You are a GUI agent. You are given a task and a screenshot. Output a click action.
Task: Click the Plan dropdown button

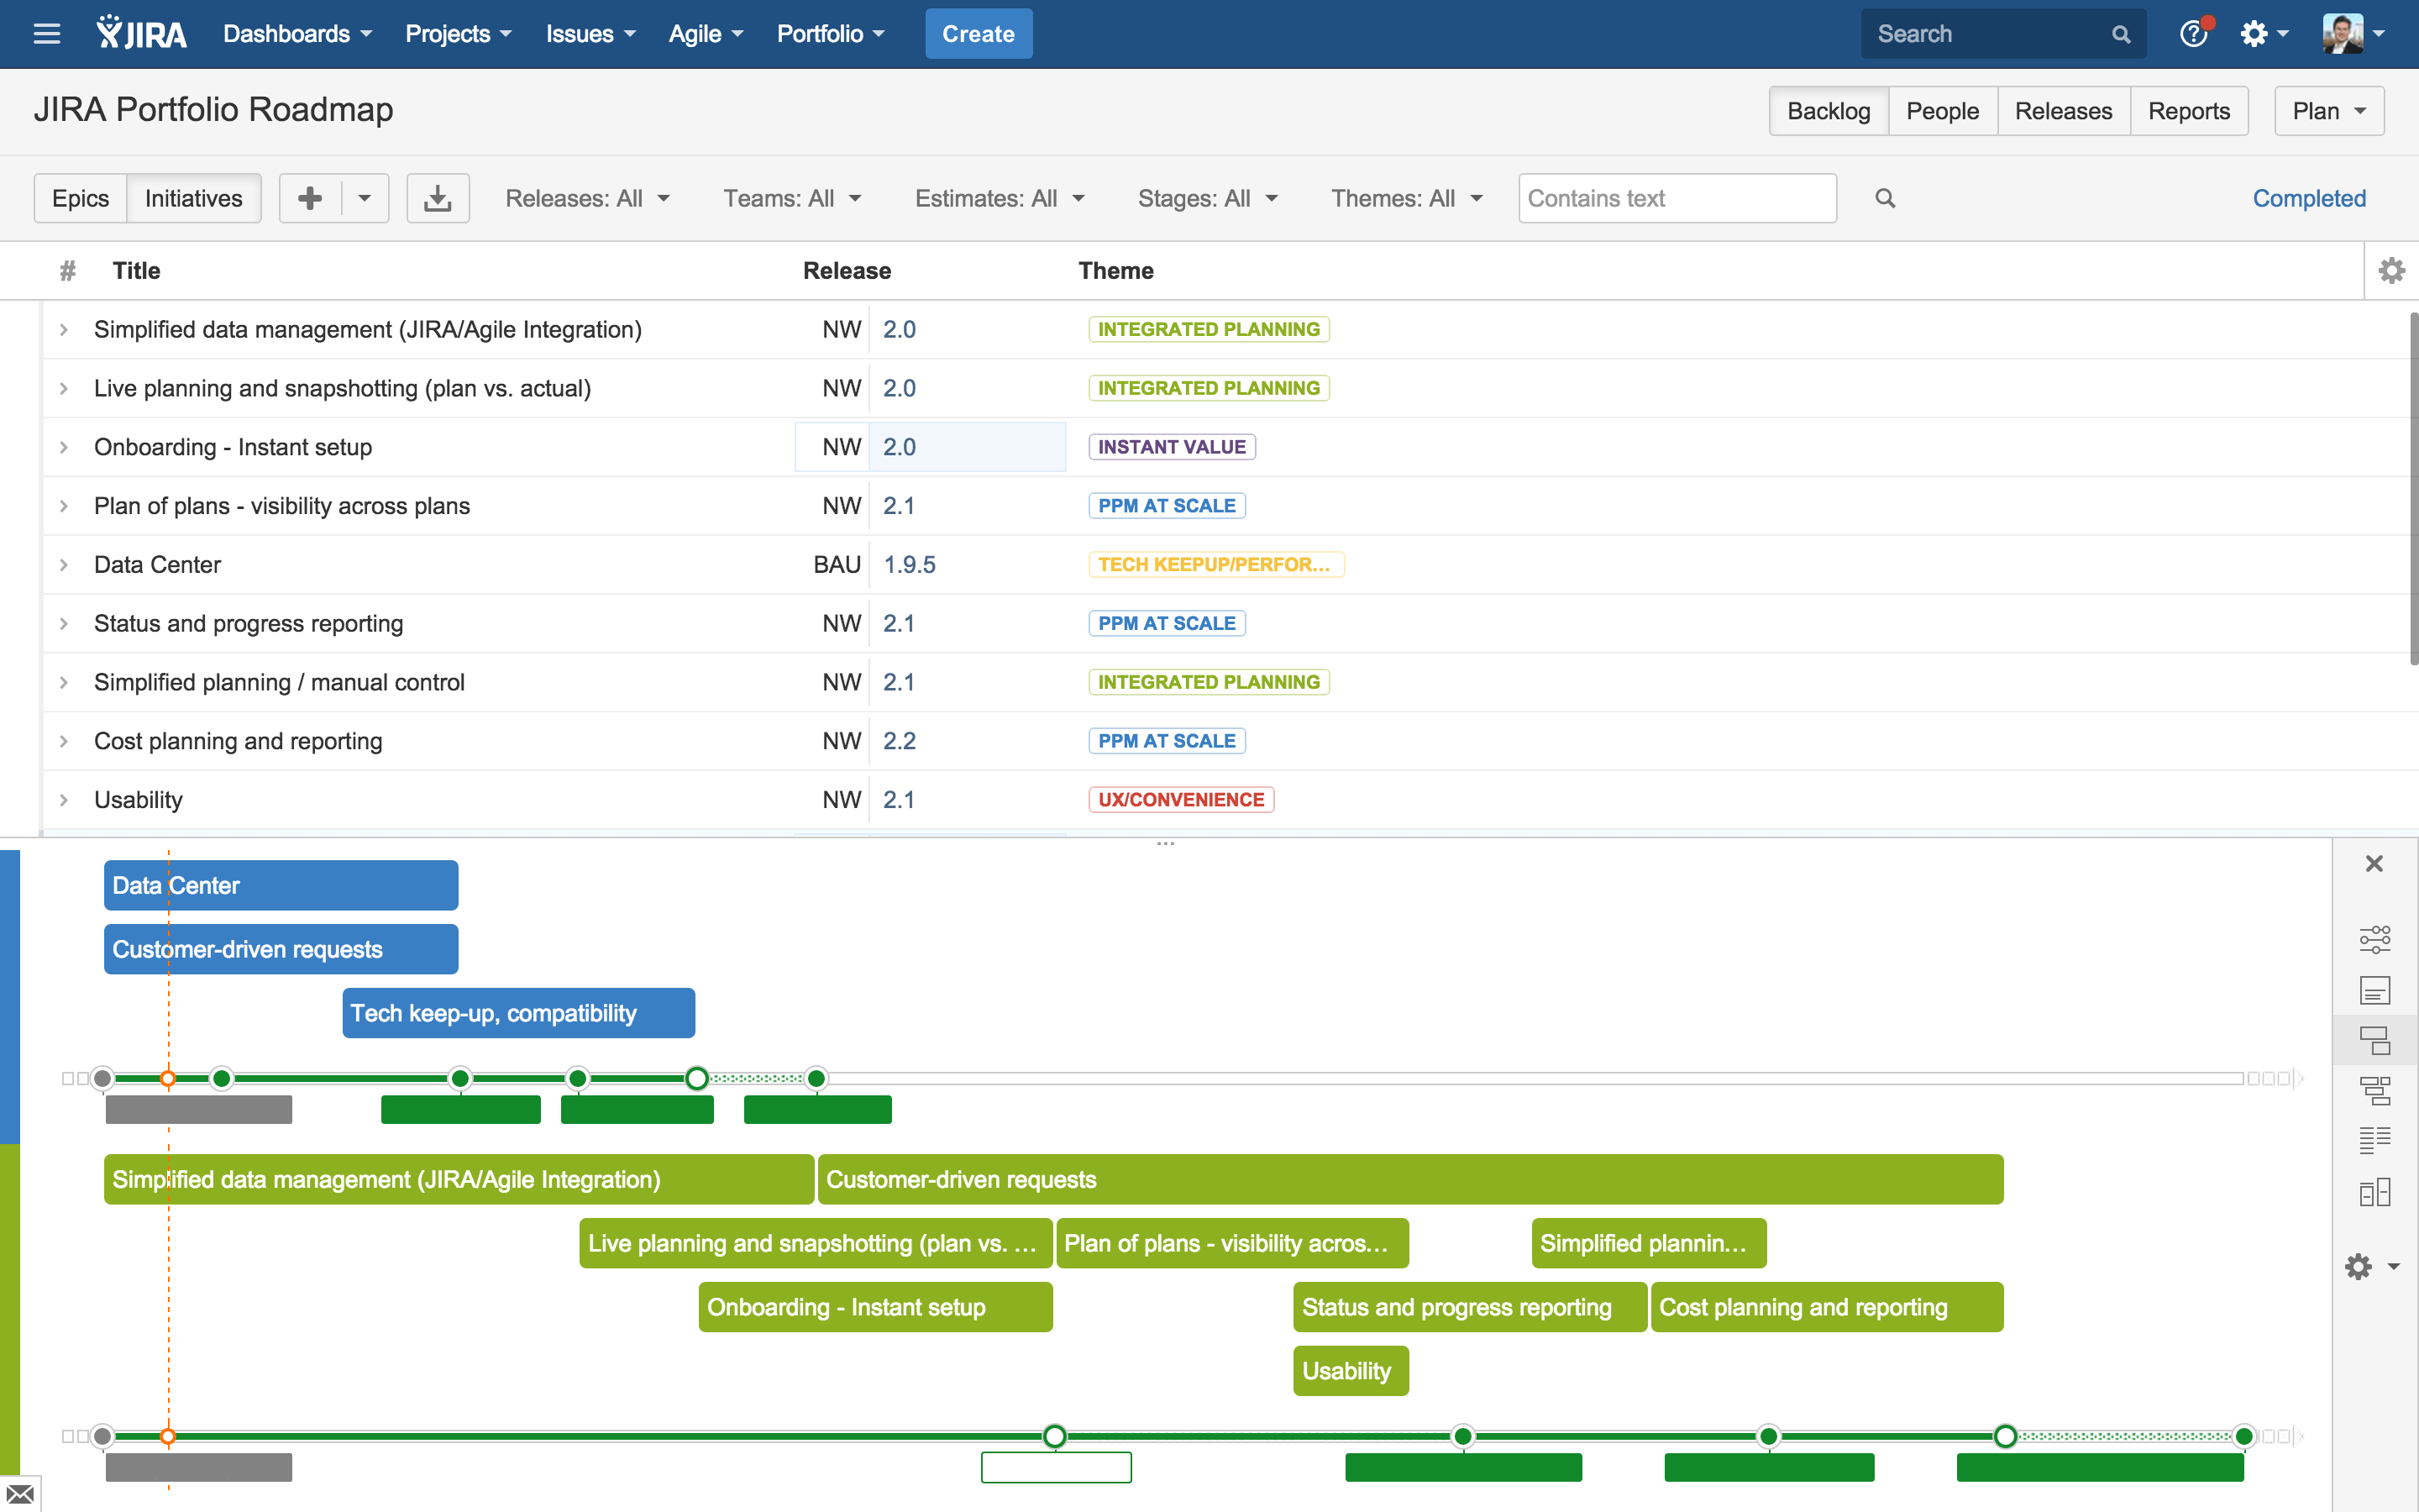click(2328, 108)
